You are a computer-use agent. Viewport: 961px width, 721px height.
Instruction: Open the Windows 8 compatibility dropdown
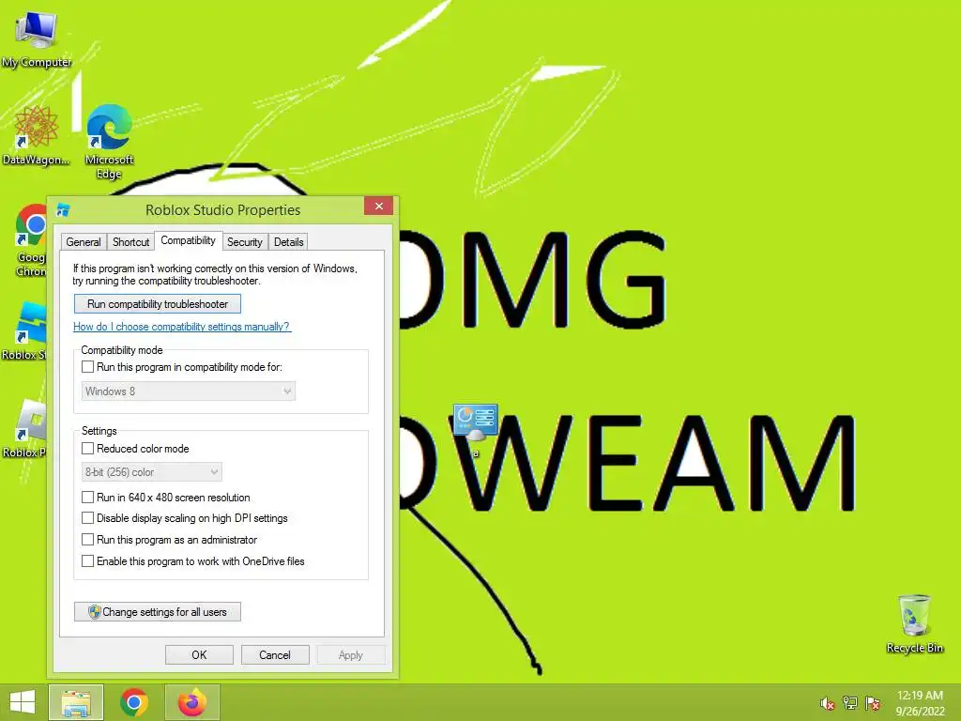click(188, 391)
